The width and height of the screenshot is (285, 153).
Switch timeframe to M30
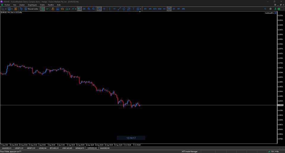pos(160,9)
